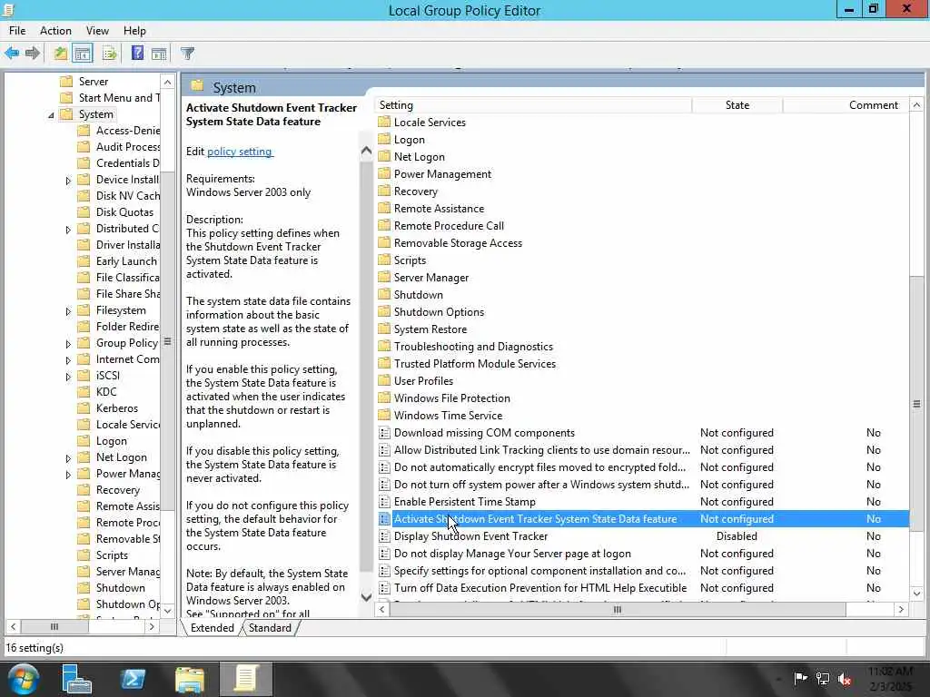Open the Windows Start button

23,679
